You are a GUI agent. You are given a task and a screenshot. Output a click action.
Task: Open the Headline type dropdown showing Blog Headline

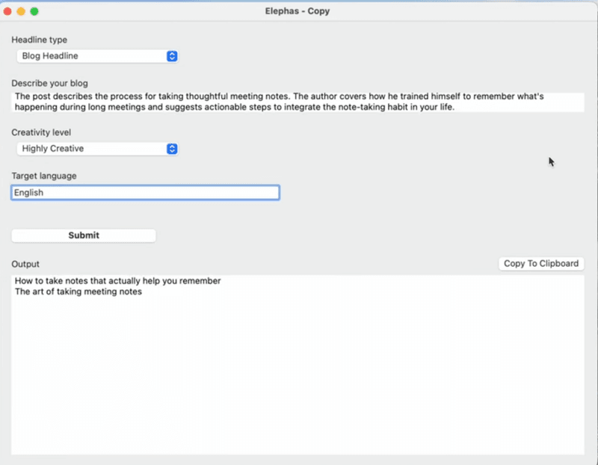[96, 56]
